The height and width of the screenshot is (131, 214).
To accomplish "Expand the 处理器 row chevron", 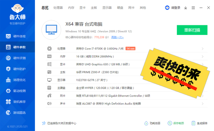I will (203, 49).
